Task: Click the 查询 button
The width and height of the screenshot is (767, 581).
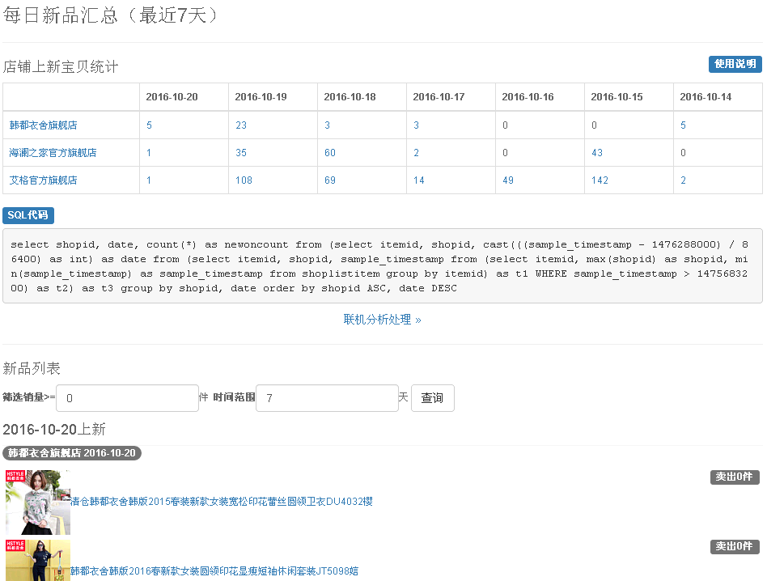Action: coord(432,398)
